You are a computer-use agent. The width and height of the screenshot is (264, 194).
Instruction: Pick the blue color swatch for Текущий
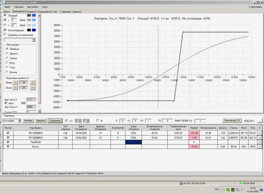[x=34, y=15]
